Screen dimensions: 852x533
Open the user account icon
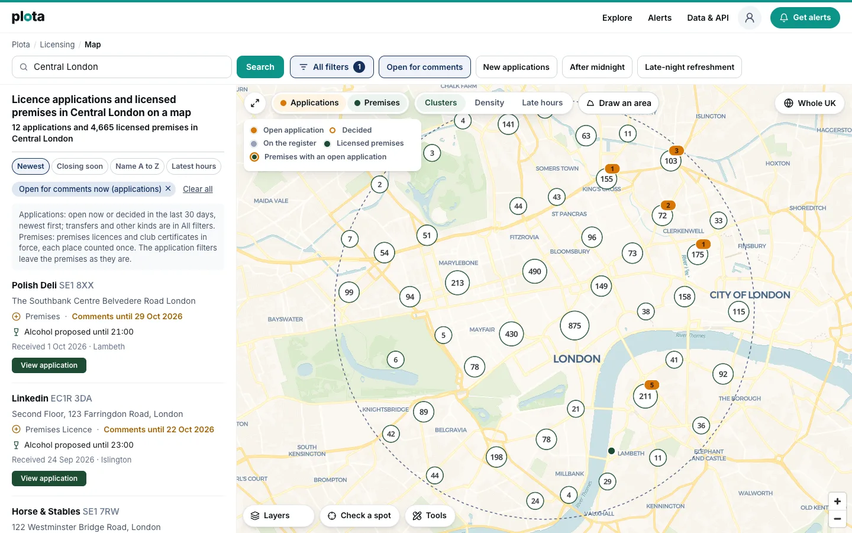click(750, 18)
